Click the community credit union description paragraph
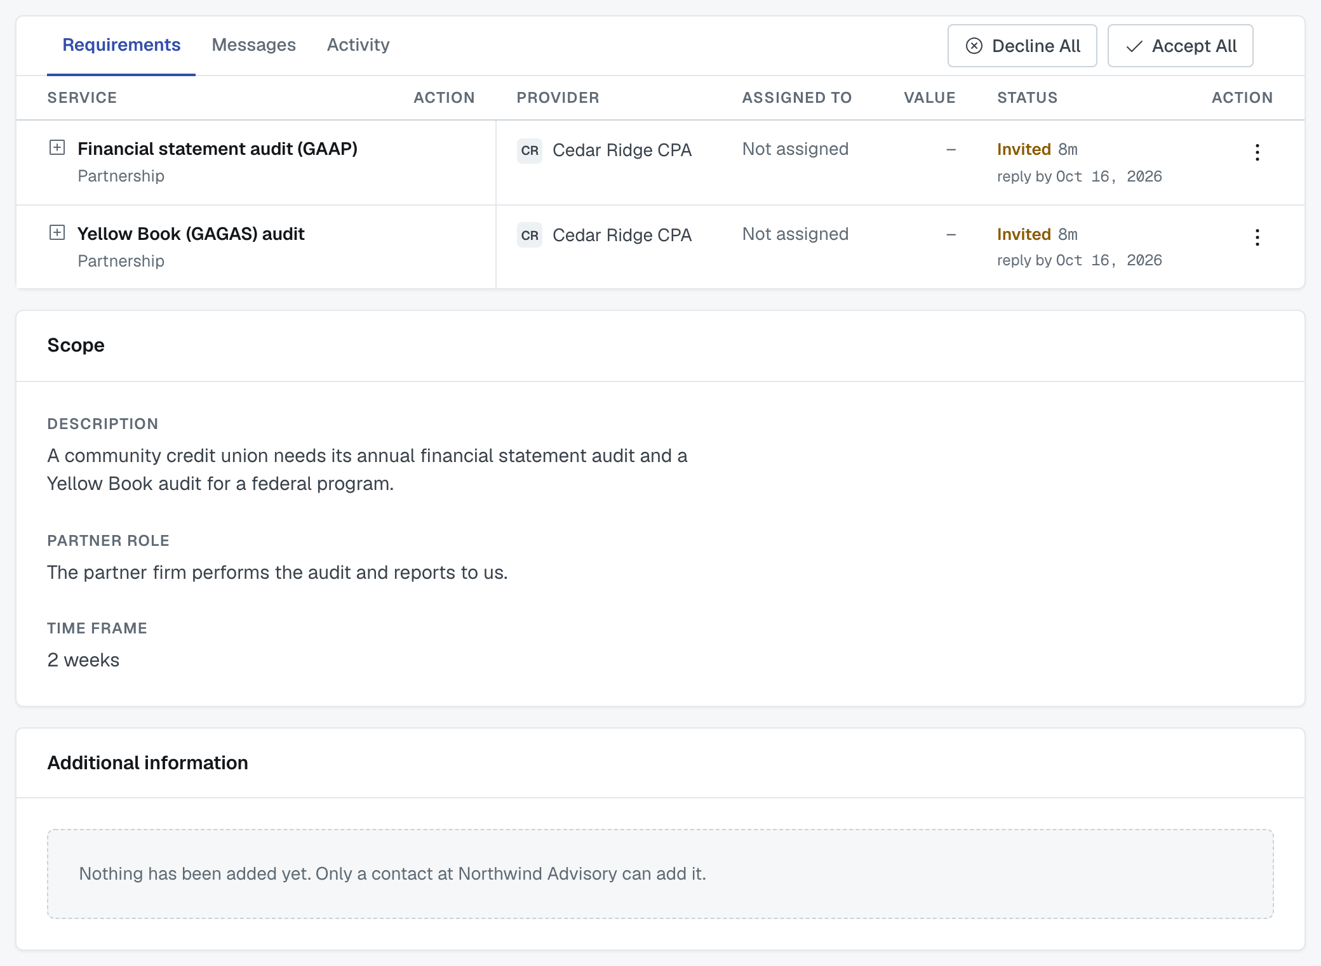Screen dimensions: 1321x966 (368, 470)
